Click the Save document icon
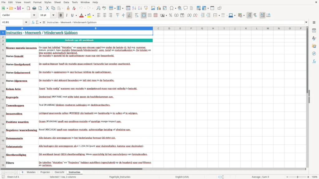Viewport: 319px width, 179px height. click(19, 8)
